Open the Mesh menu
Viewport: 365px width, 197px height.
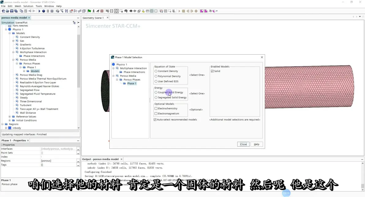pos(18,6)
